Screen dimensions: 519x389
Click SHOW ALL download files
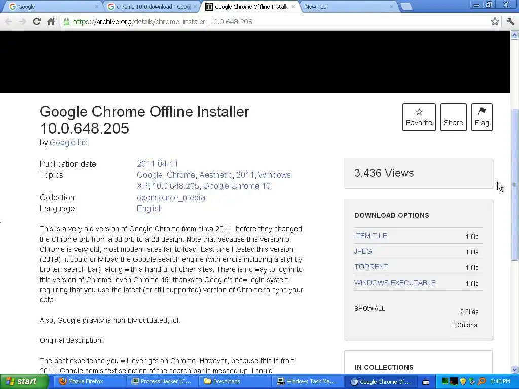[369, 309]
